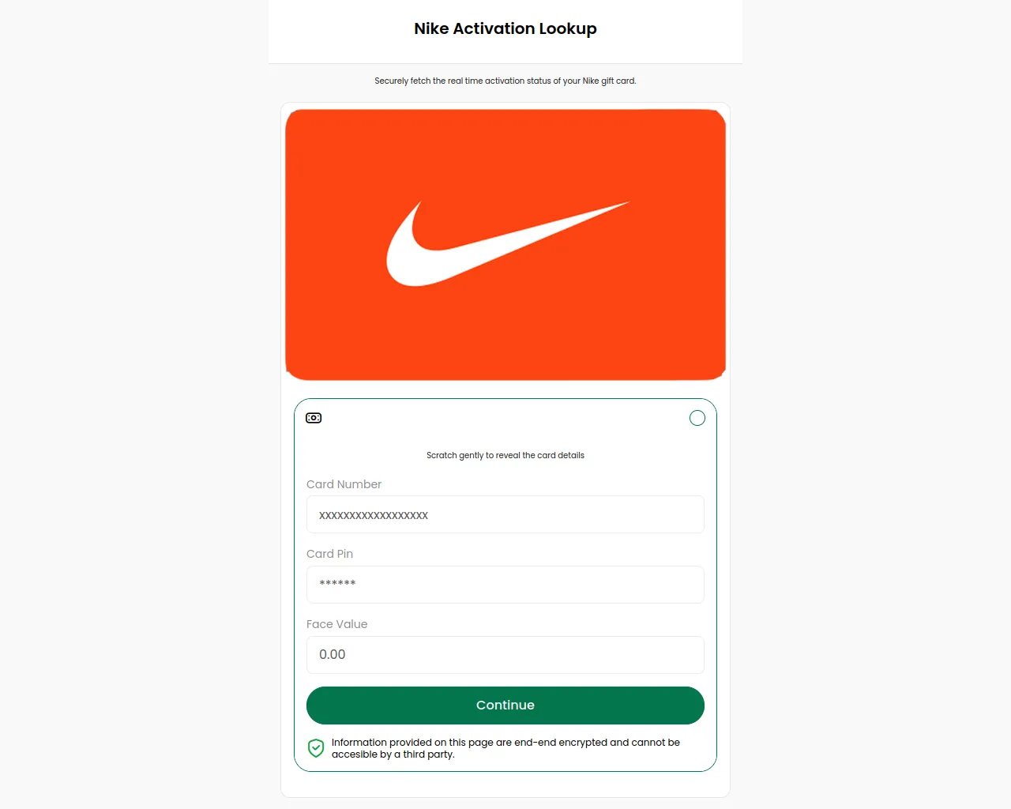Click the orange Nike gift card image
This screenshot has height=809, width=1011.
coord(505,245)
